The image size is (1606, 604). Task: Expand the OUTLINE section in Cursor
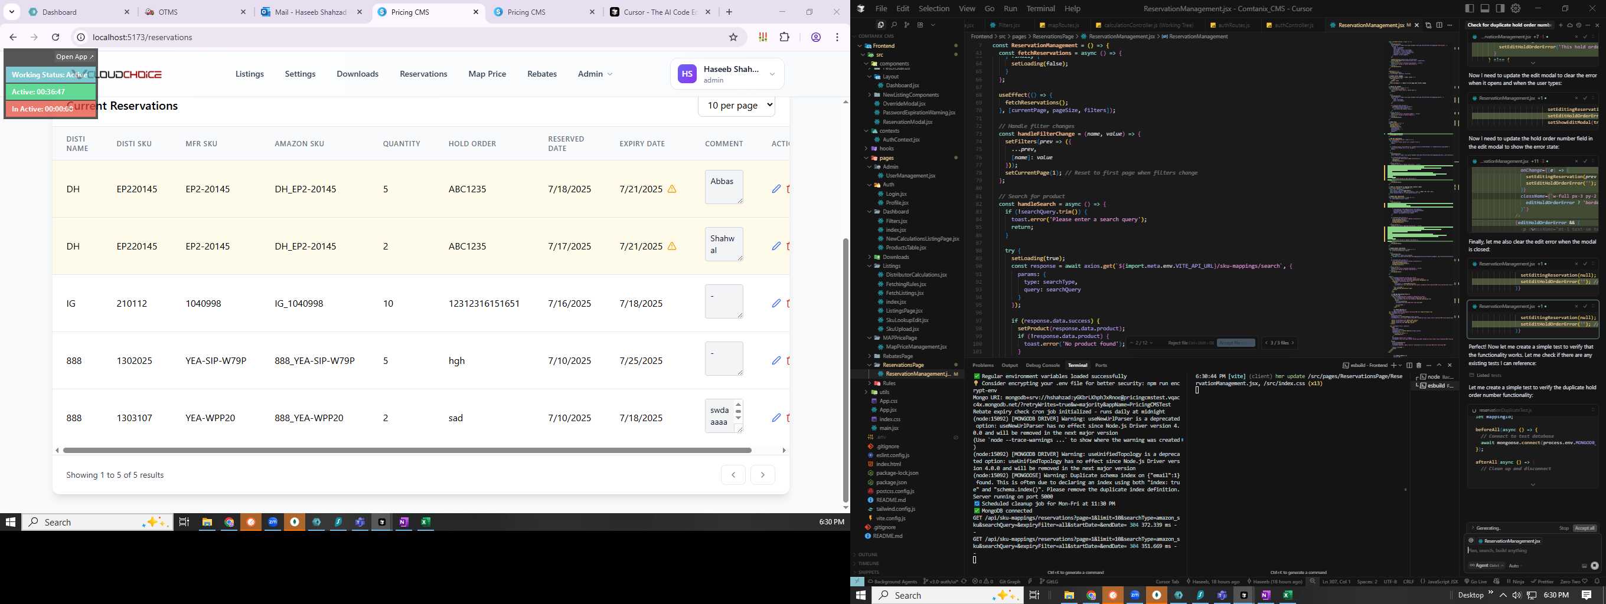point(868,554)
